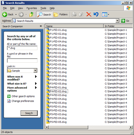The width and height of the screenshot is (134, 135).
Task: Click the file name input field
Action: 22,48
